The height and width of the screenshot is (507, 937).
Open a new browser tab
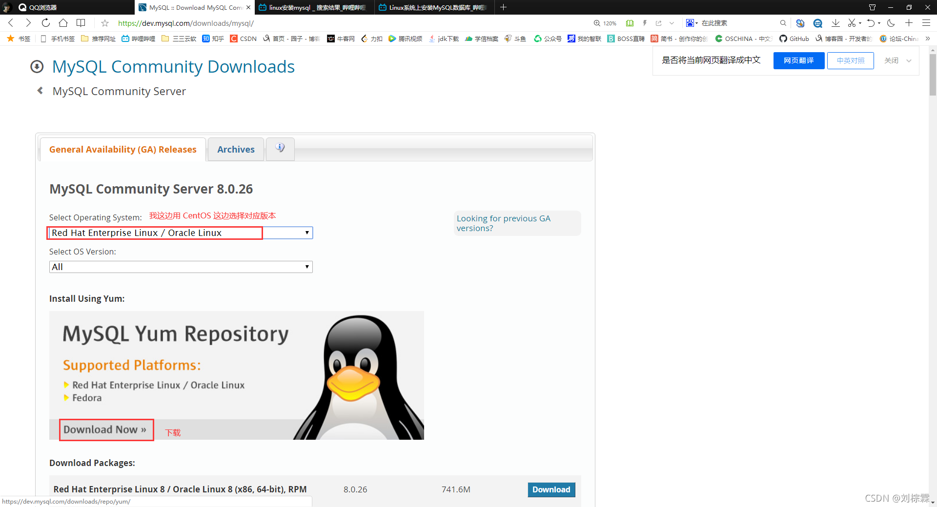tap(503, 7)
